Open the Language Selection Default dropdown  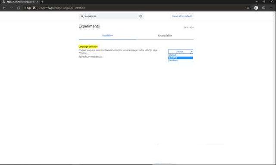(181, 52)
